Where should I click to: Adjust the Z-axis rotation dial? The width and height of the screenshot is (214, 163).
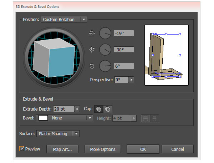tap(105, 66)
